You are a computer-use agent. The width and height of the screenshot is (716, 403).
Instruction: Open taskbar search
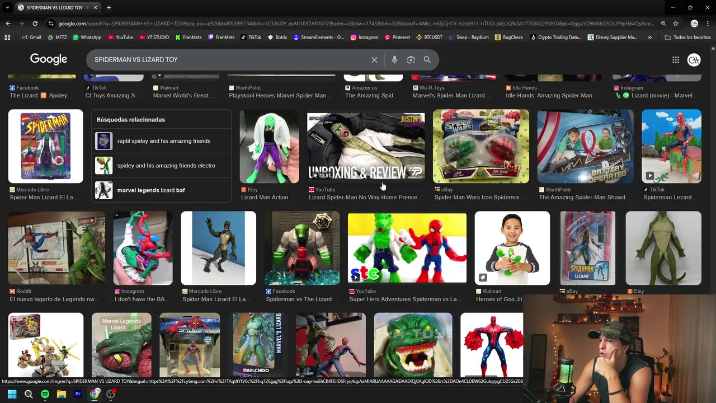pyautogui.click(x=29, y=394)
